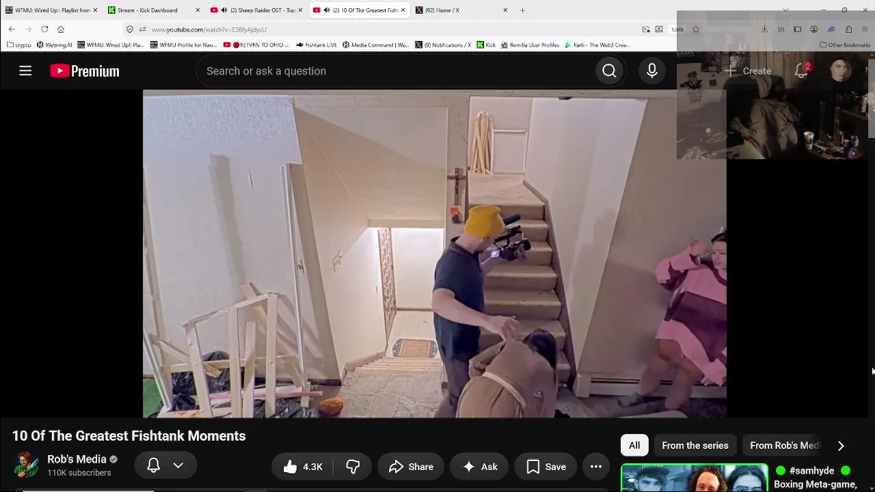Show site tracking protection shield info
Screen dimensions: 875x492
(130, 29)
